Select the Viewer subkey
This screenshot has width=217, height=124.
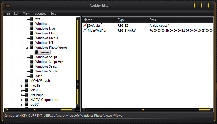(45, 52)
